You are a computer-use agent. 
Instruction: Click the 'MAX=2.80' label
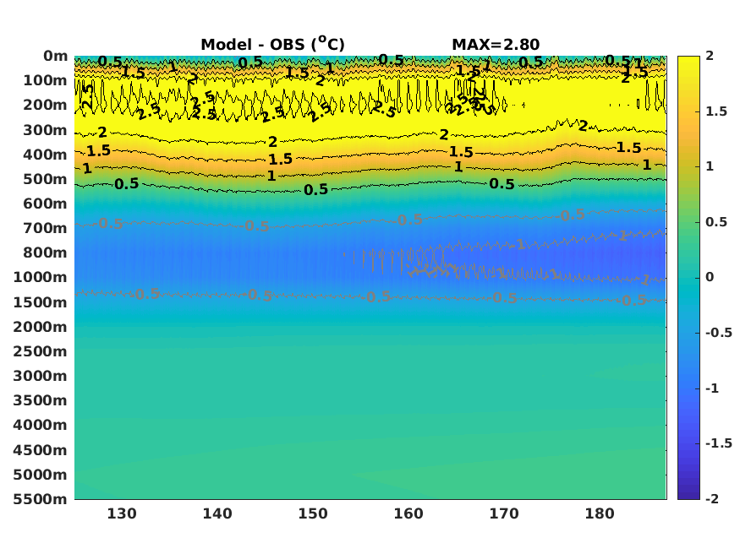496,45
